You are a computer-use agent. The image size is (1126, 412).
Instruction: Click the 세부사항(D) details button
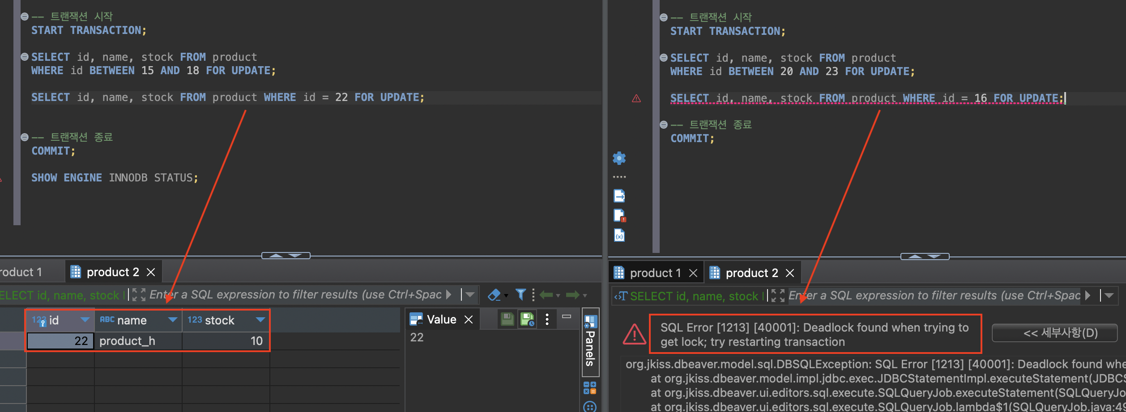click(x=1055, y=333)
